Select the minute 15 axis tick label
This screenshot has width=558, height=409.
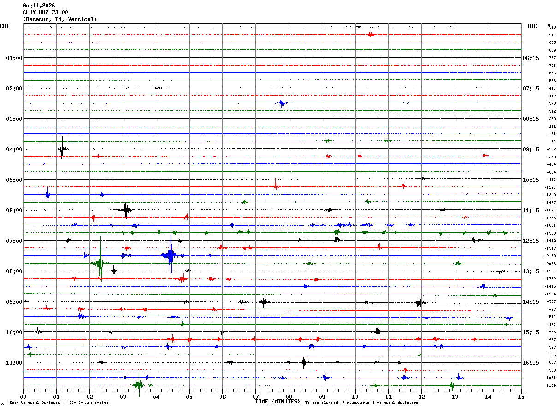(x=521, y=397)
